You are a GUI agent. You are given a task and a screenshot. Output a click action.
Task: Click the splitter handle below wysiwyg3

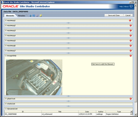click(x=68, y=33)
